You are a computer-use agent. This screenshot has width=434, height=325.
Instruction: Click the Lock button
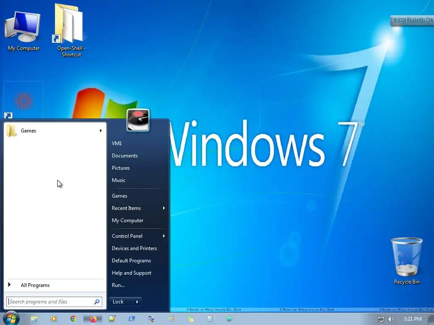tap(121, 301)
